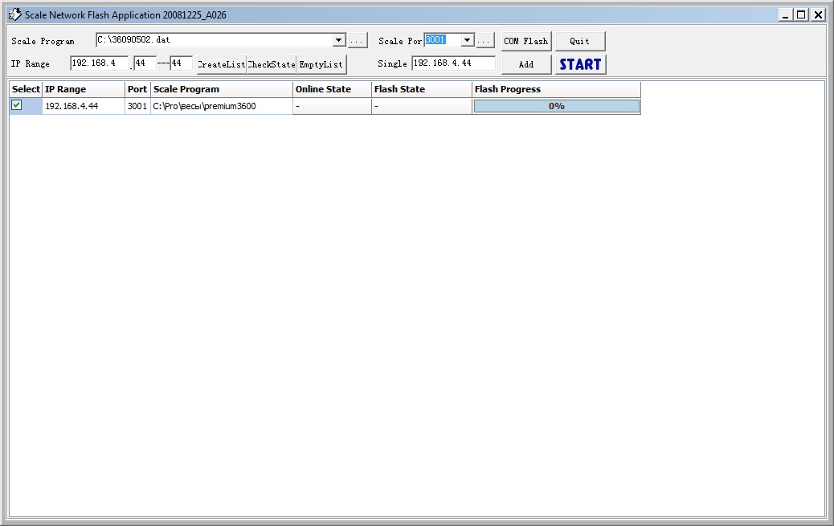834x526 pixels.
Task: Maximize the application window
Action: 801,14
